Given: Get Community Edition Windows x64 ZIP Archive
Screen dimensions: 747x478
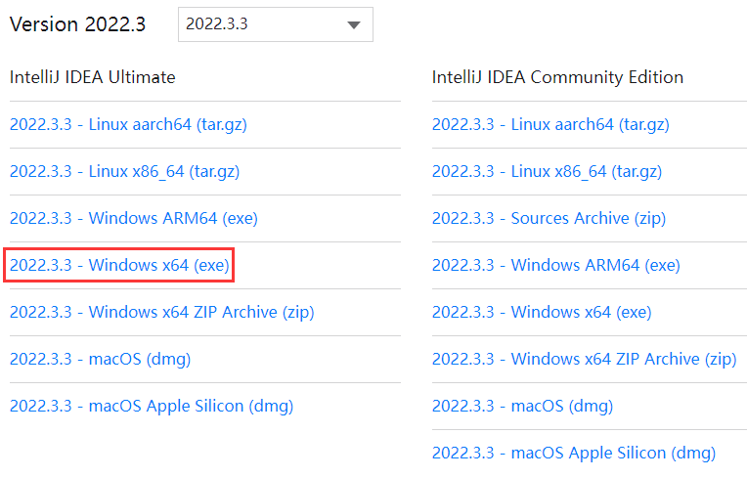Looking at the screenshot, I should click(584, 359).
